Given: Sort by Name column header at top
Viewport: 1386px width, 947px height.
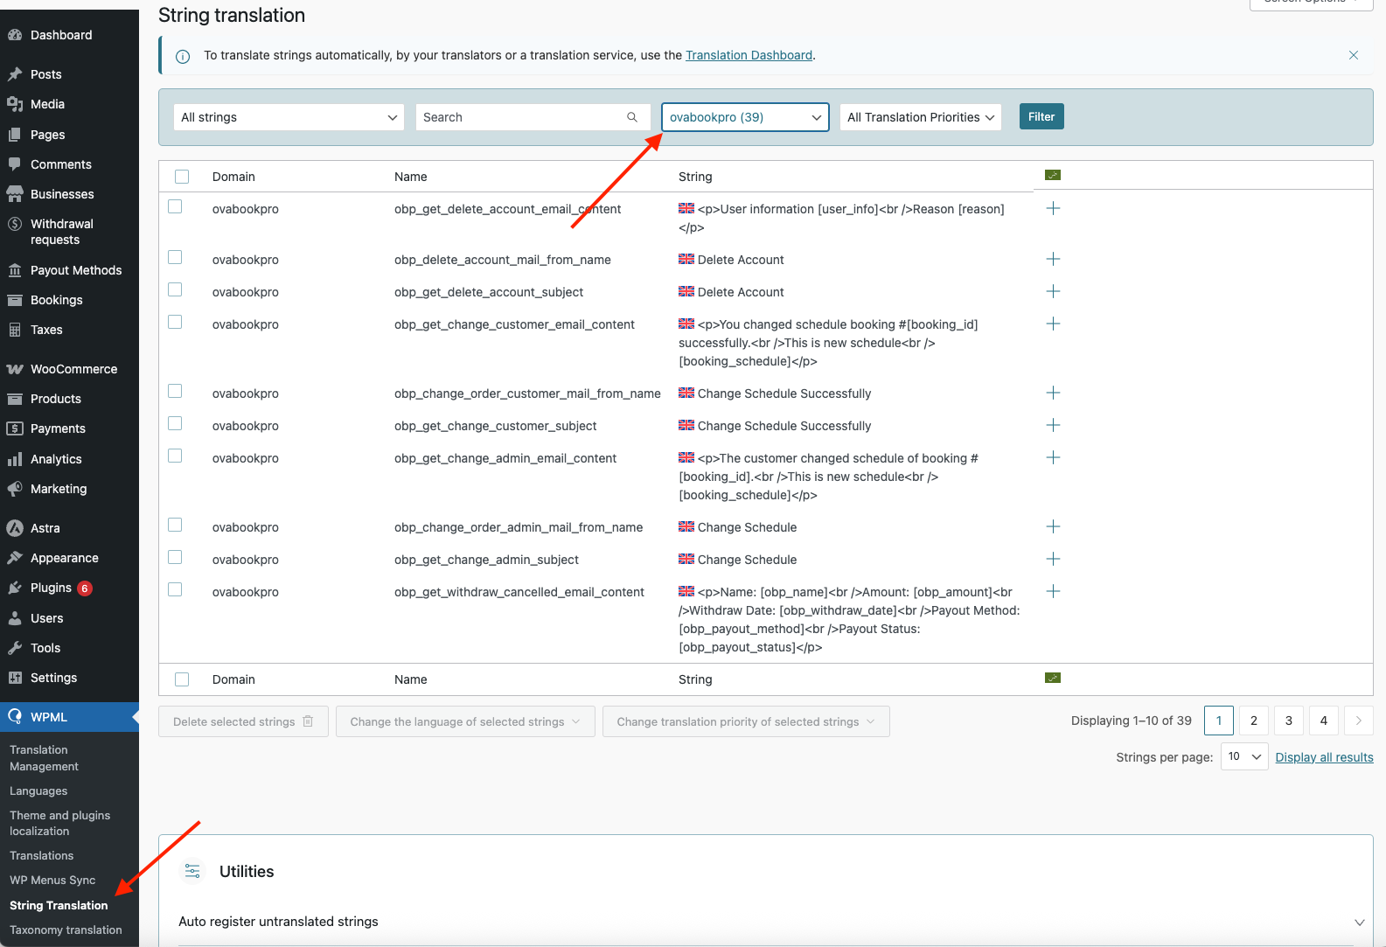Looking at the screenshot, I should [x=410, y=177].
